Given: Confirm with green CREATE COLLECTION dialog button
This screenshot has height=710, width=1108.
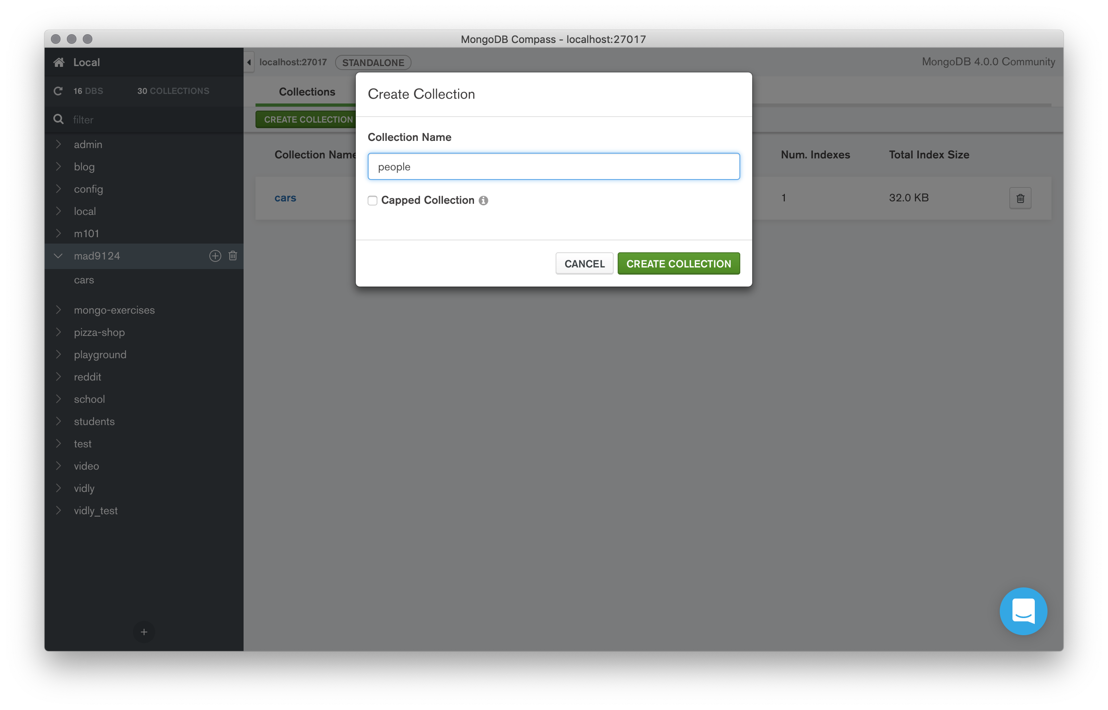Looking at the screenshot, I should click(679, 264).
